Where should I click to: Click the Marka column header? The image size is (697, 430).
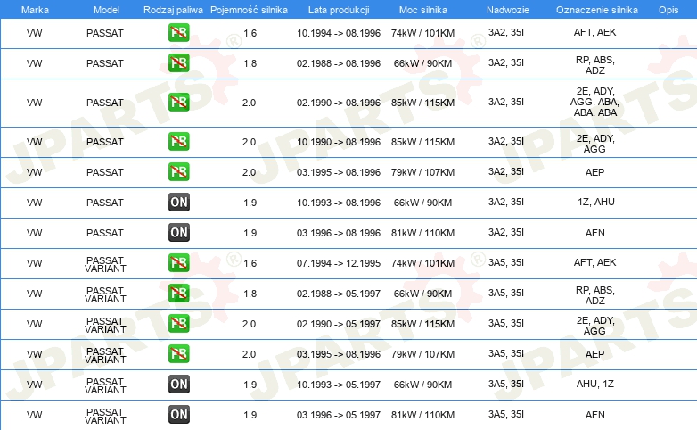point(35,10)
